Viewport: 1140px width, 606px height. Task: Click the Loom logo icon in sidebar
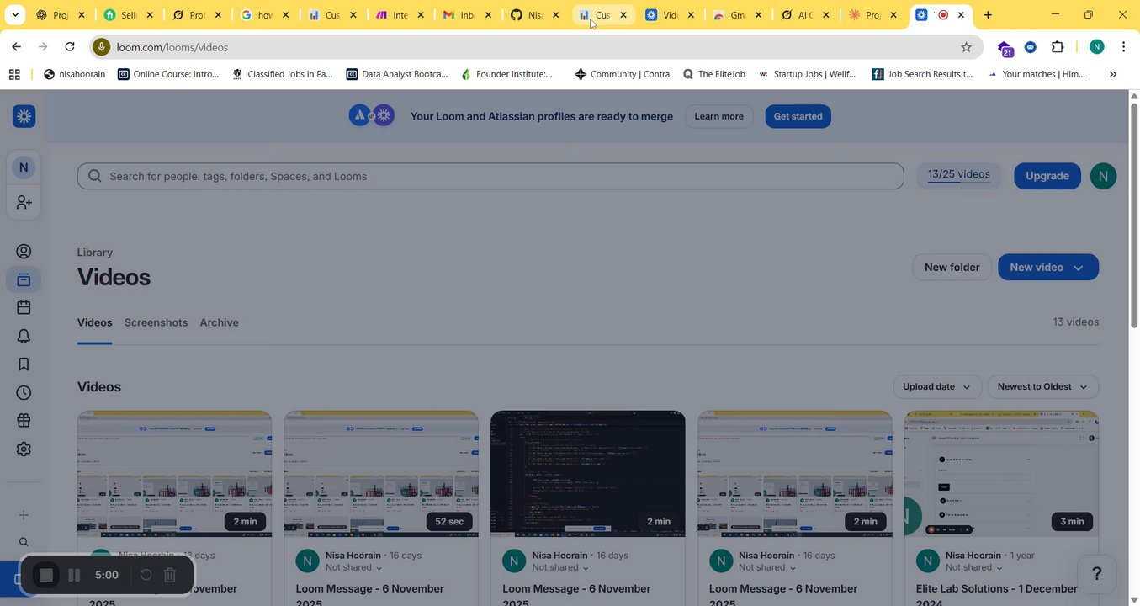tap(24, 116)
